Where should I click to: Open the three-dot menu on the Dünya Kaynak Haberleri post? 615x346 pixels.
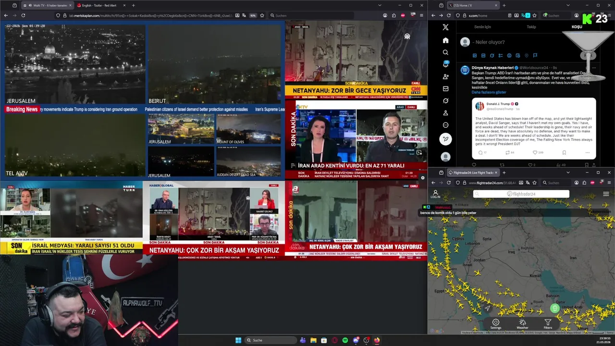click(594, 68)
